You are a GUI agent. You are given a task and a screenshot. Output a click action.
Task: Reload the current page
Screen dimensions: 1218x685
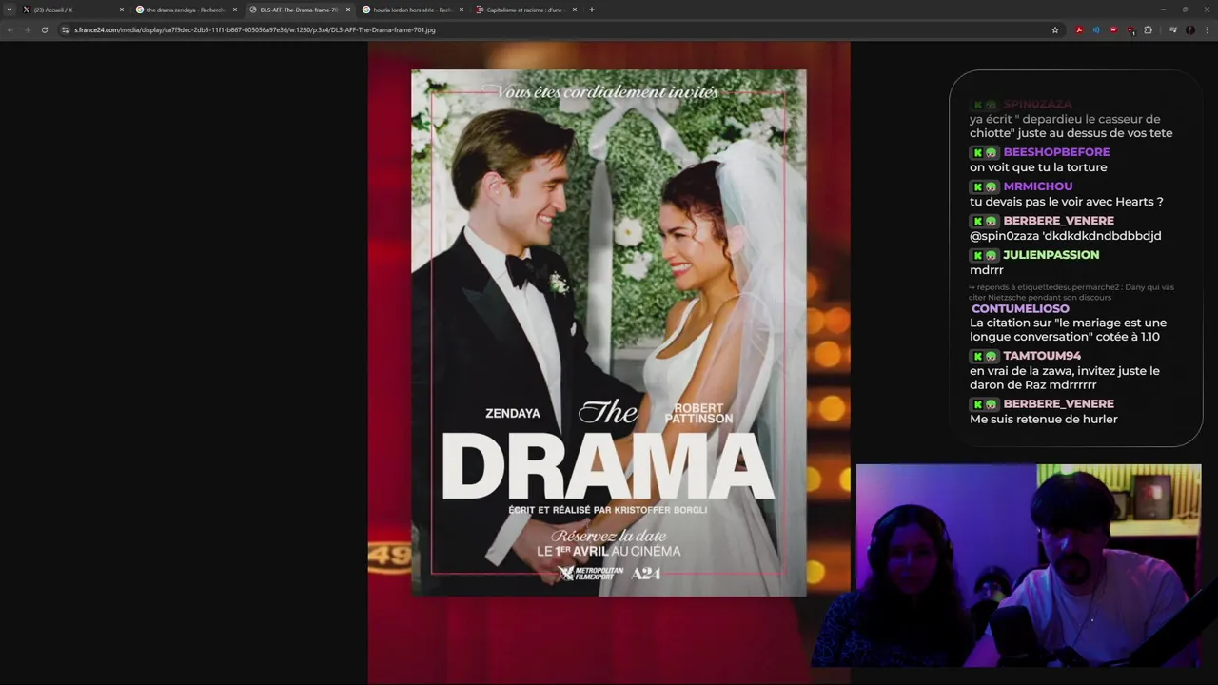point(44,29)
